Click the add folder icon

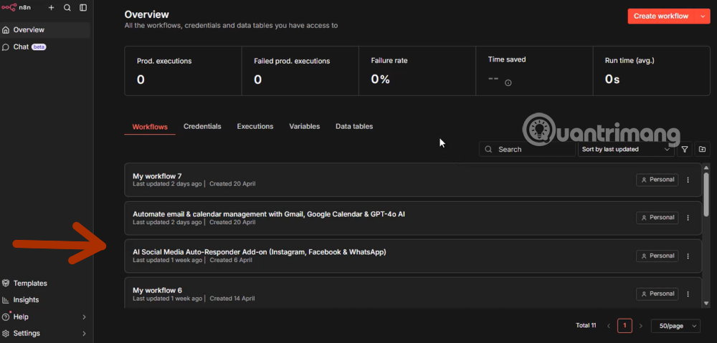702,150
